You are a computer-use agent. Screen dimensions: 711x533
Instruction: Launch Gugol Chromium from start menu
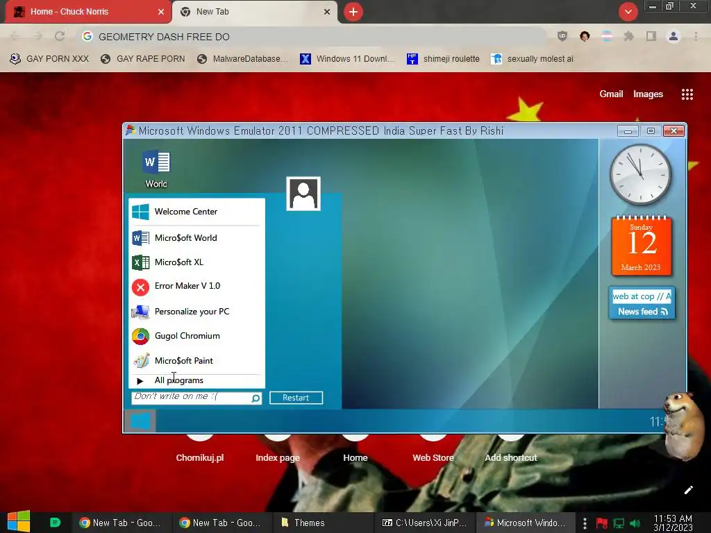point(196,336)
